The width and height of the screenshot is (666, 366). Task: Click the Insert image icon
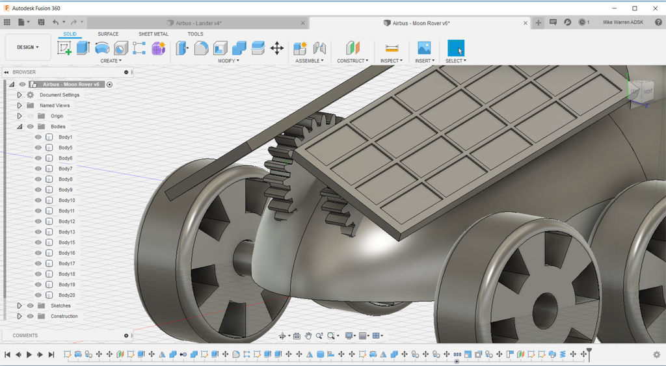tap(424, 48)
